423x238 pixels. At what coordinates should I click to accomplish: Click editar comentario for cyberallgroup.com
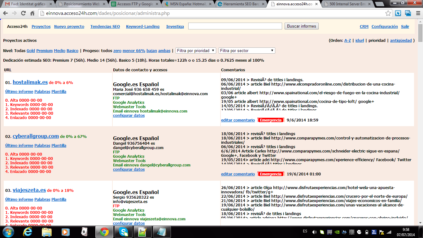point(238,174)
